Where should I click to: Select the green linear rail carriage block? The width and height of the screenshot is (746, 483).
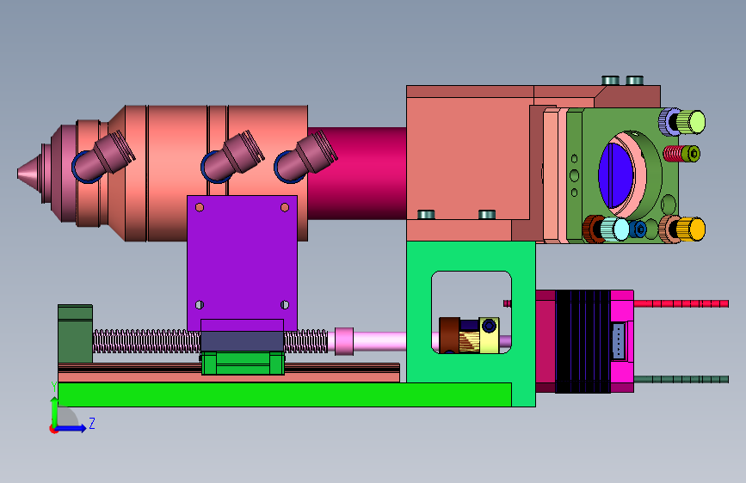point(243,364)
